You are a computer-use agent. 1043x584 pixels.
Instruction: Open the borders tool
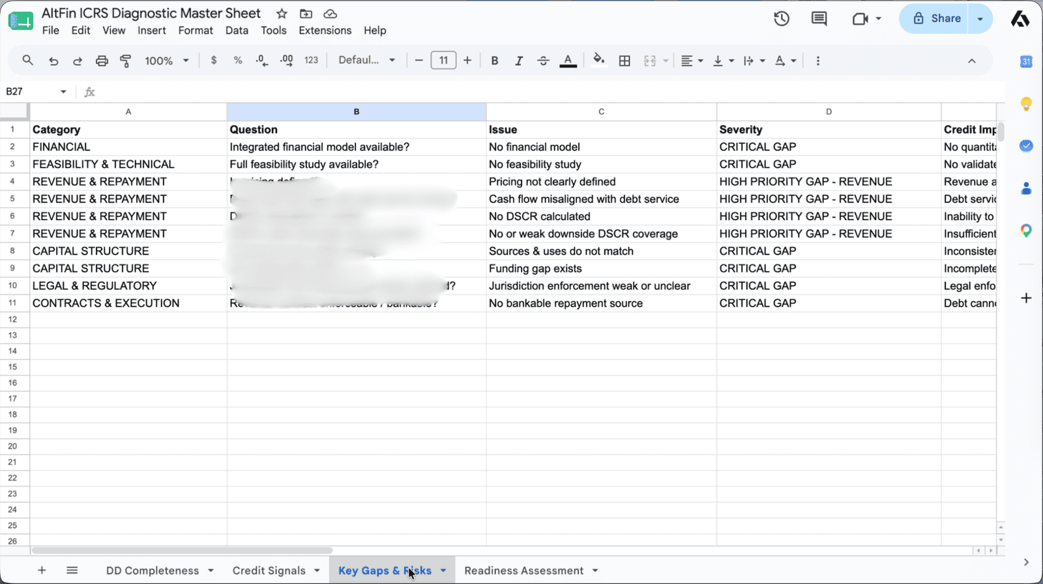pyautogui.click(x=624, y=61)
